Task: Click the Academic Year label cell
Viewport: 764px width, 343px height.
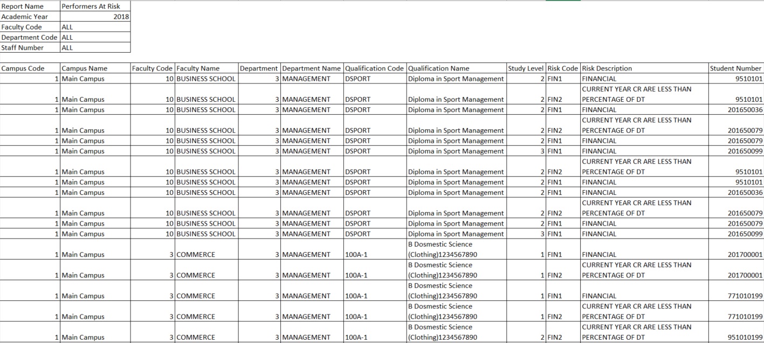Action: 30,17
